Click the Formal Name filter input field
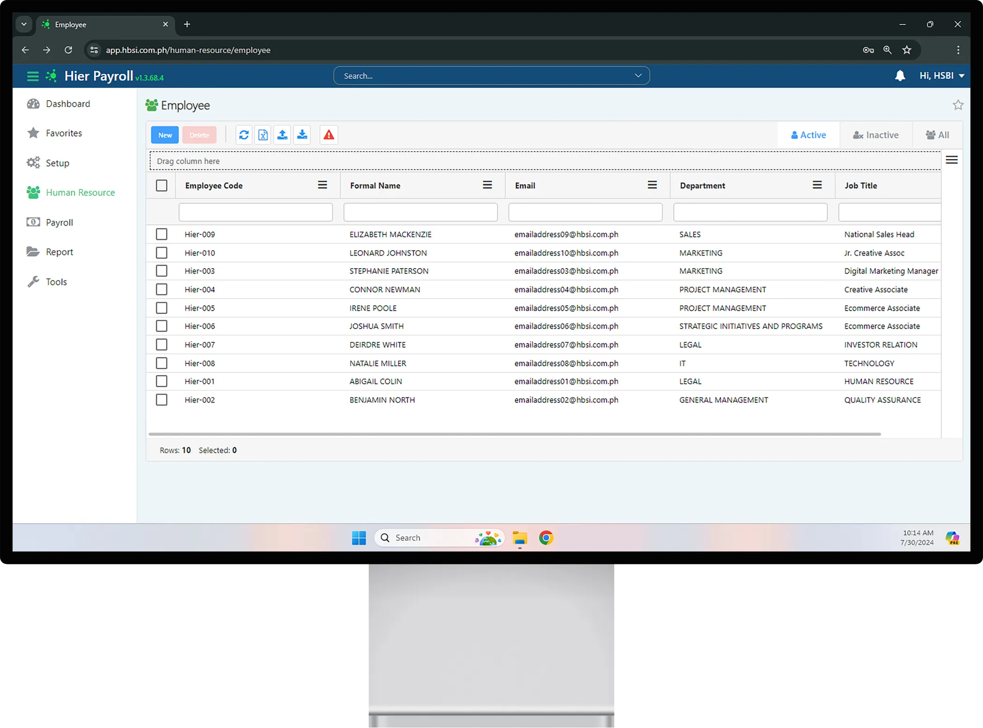Viewport: 983px width, 728px height. [x=420, y=212]
